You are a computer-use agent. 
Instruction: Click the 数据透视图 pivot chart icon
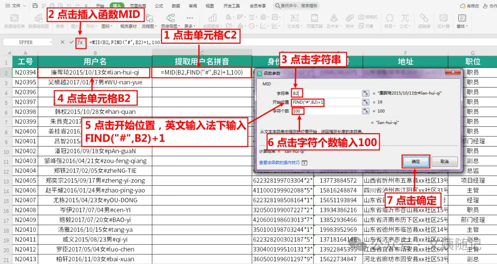pos(38,21)
